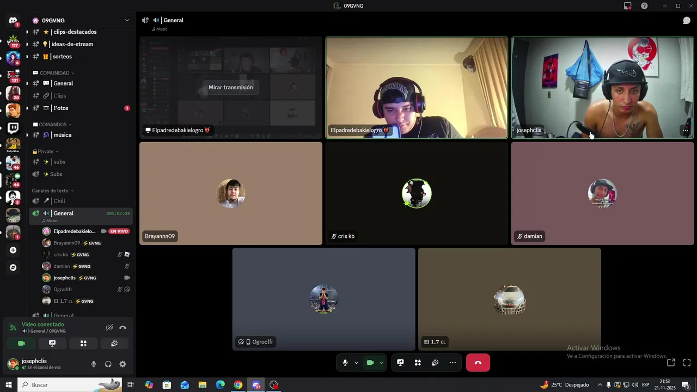This screenshot has width=697, height=392.
Task: Open Windows Start menu
Action: tap(8, 385)
